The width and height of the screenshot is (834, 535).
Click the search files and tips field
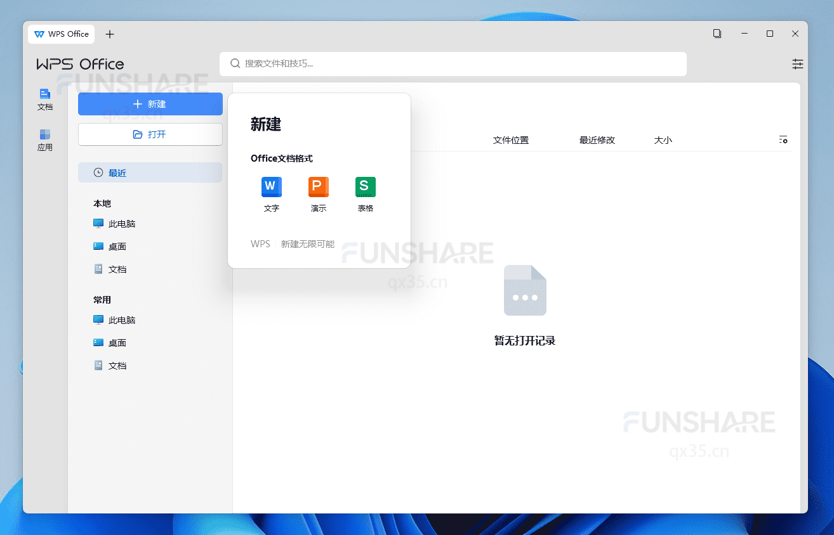pyautogui.click(x=453, y=63)
